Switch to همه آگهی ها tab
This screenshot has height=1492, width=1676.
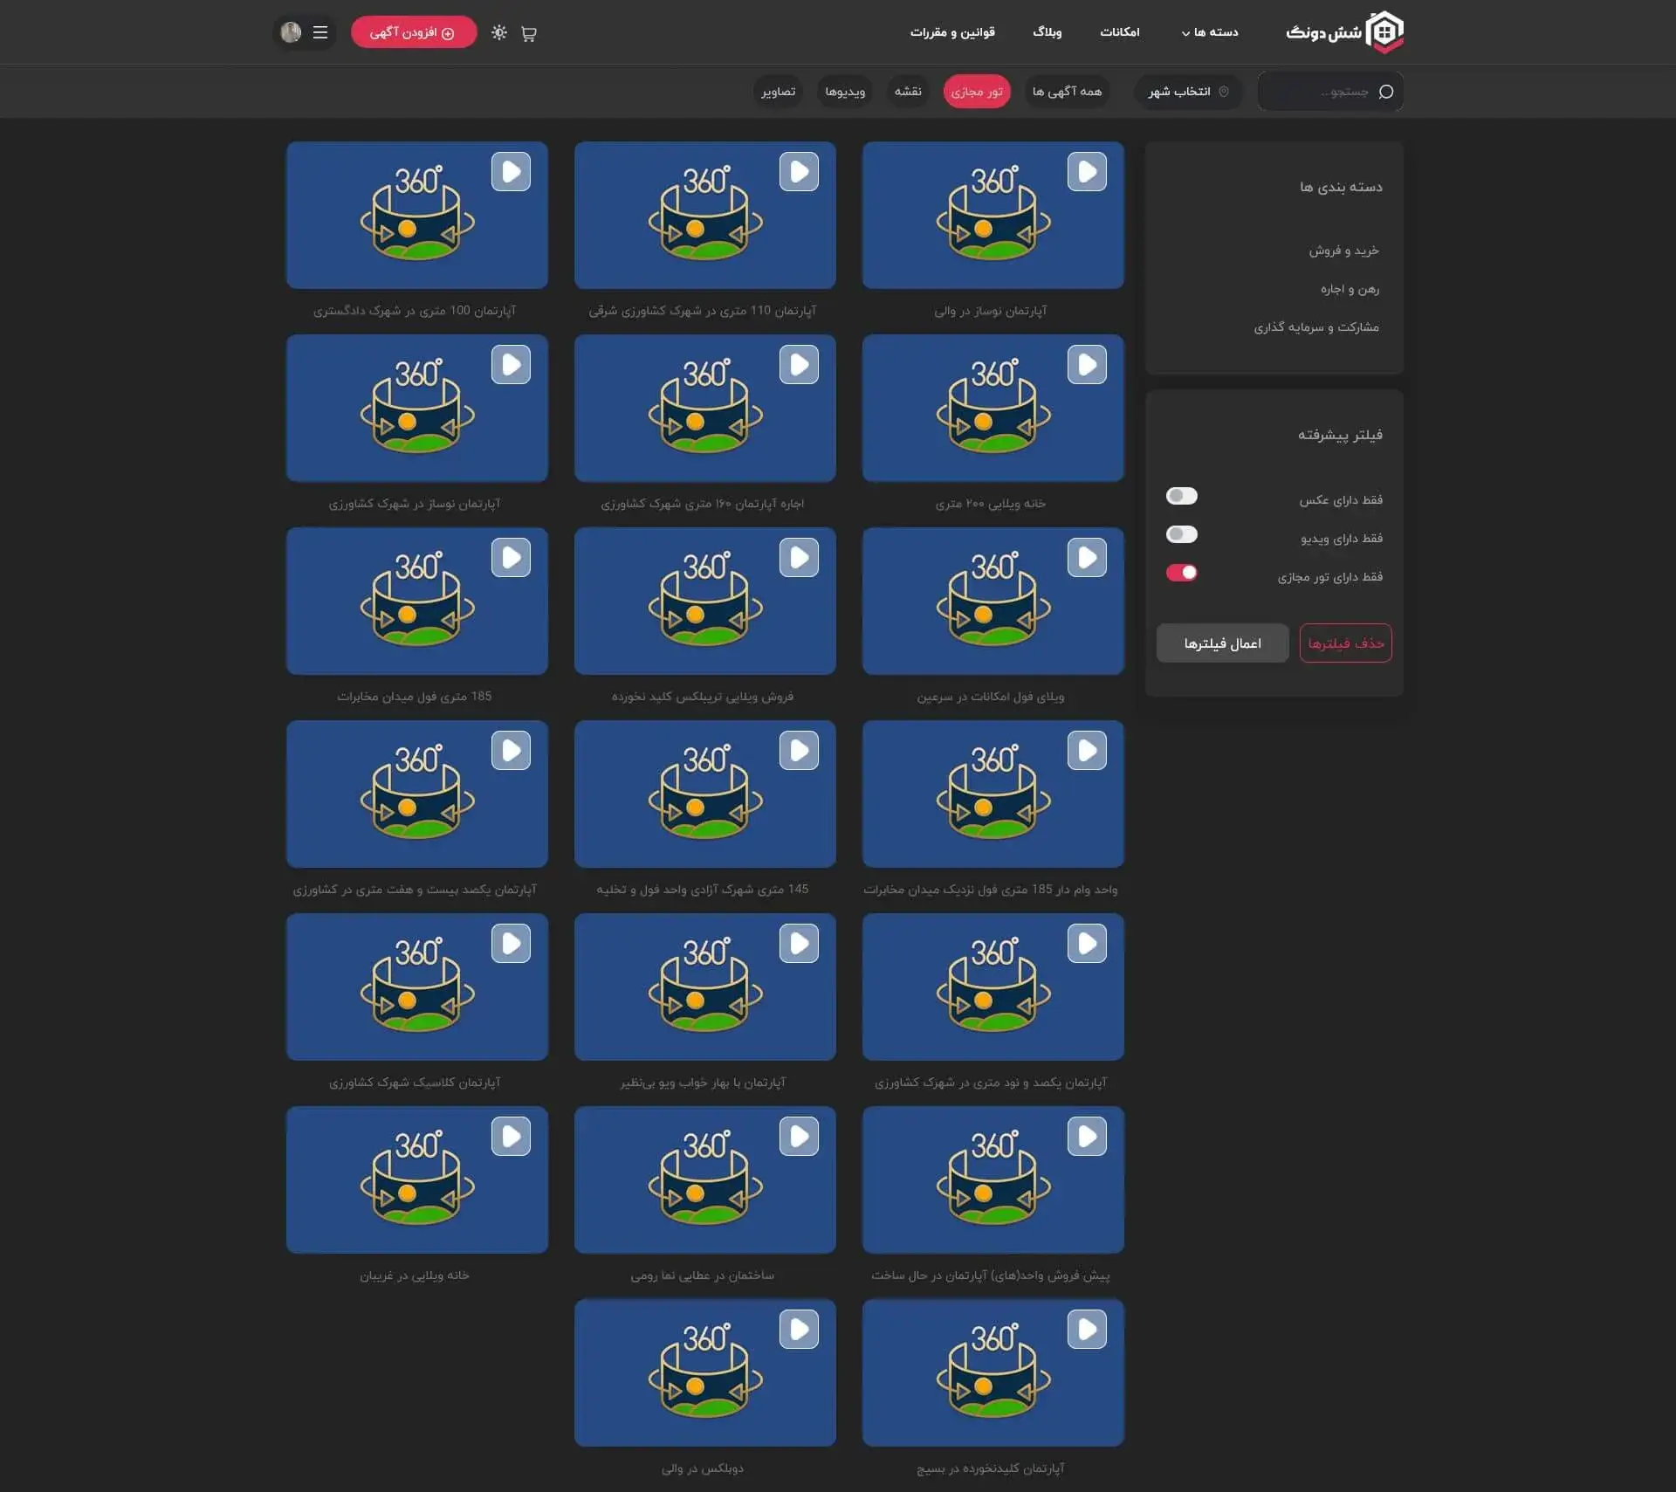1066,92
